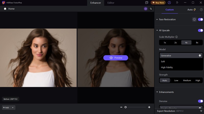This screenshot has height=114, width=204.
Task: Set Strength to Medium
Action: click(187, 80)
